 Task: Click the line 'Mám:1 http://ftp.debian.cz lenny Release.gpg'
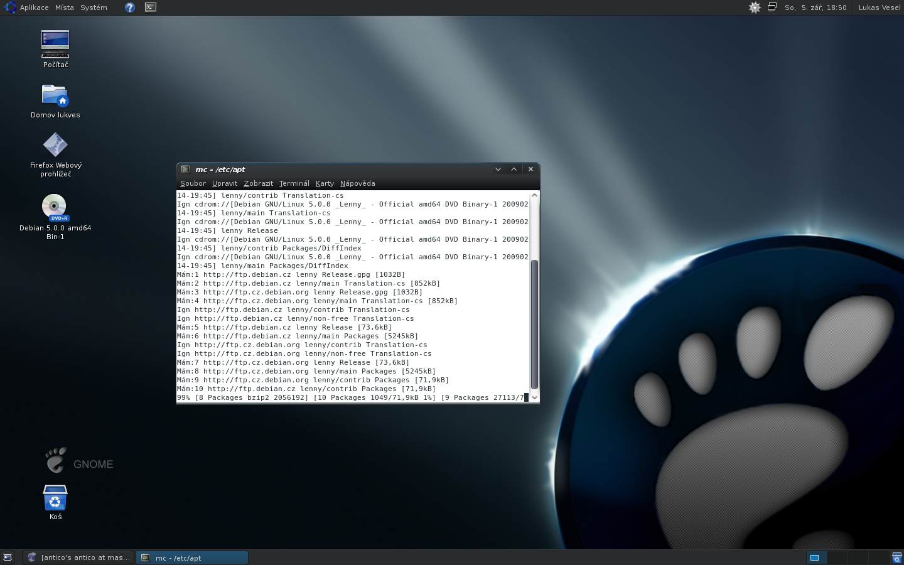pos(291,274)
